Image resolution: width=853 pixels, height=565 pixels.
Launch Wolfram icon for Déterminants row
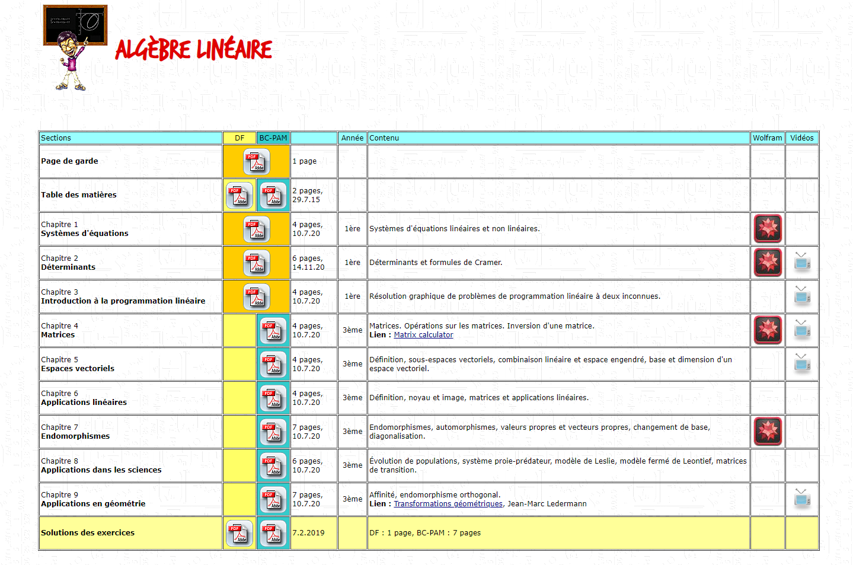768,263
